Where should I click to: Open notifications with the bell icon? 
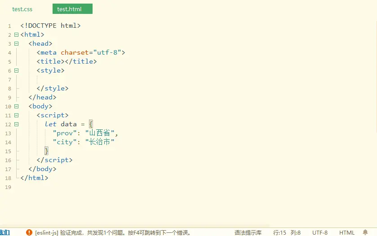pyautogui.click(x=365, y=232)
